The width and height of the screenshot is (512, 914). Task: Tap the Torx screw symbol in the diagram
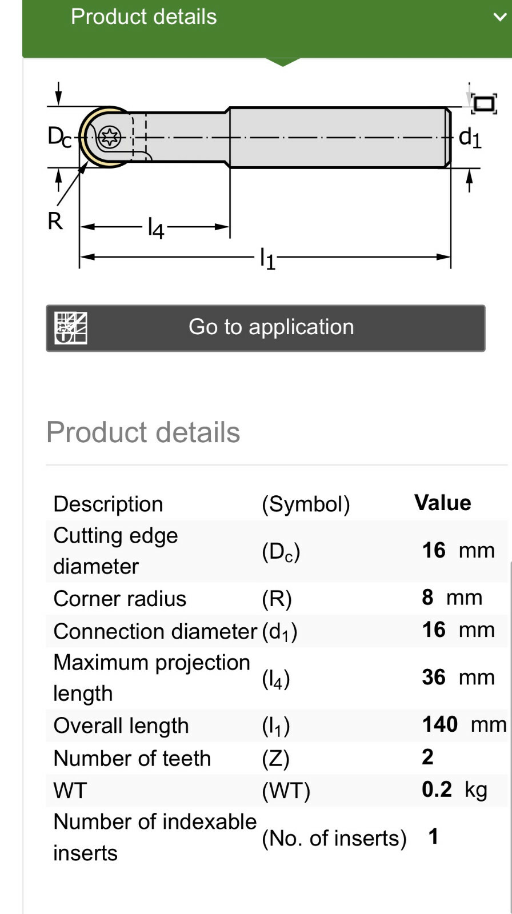(x=110, y=137)
